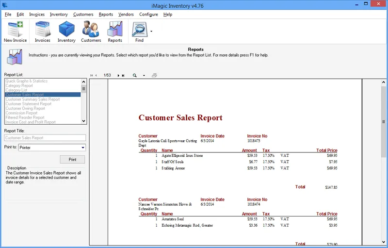This screenshot has height=248, width=388.
Task: Open the zoom level dropdown arrow
Action: tap(144, 76)
